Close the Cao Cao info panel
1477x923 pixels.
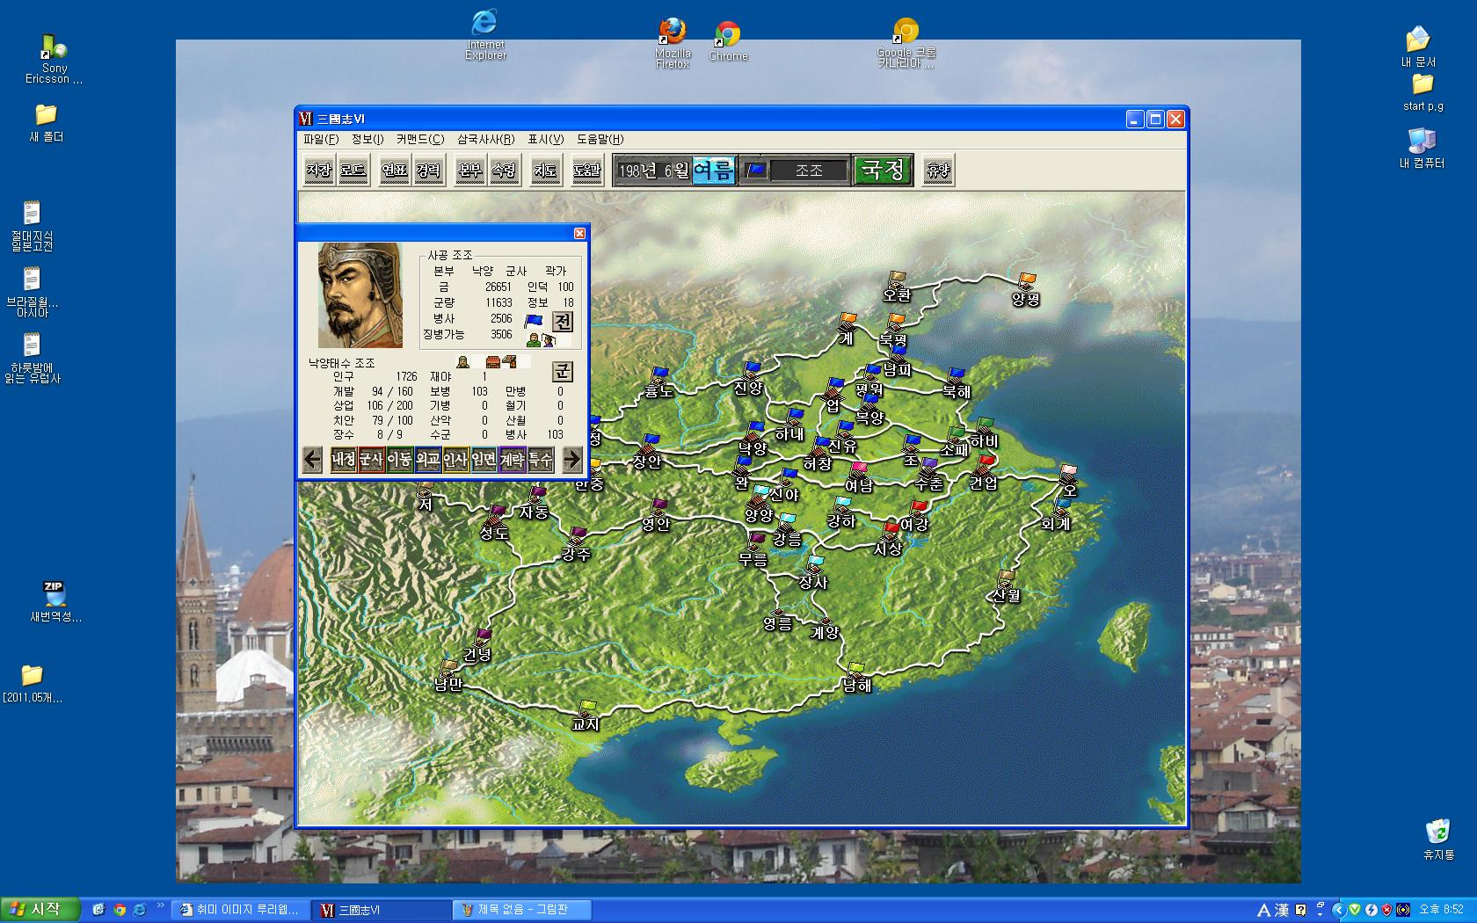tap(579, 233)
